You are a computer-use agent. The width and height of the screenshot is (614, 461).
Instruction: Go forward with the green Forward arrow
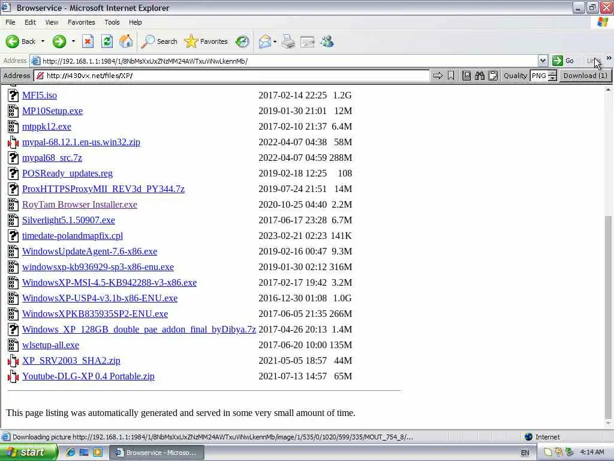[x=59, y=41]
